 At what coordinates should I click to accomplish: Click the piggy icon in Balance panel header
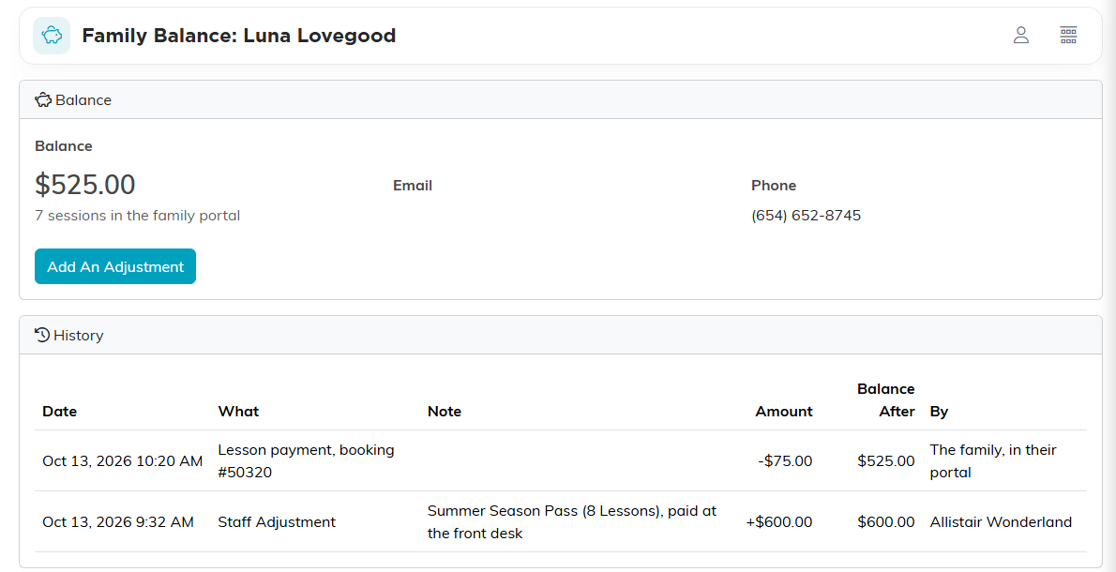point(43,99)
